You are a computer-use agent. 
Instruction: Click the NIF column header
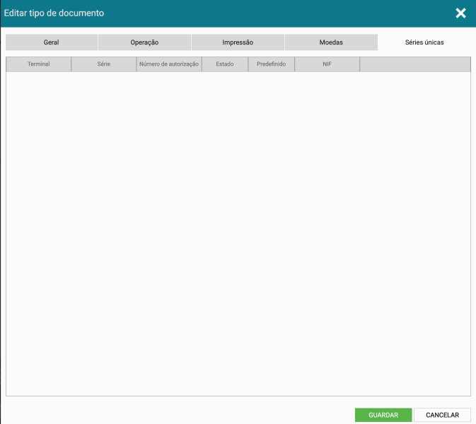(327, 64)
